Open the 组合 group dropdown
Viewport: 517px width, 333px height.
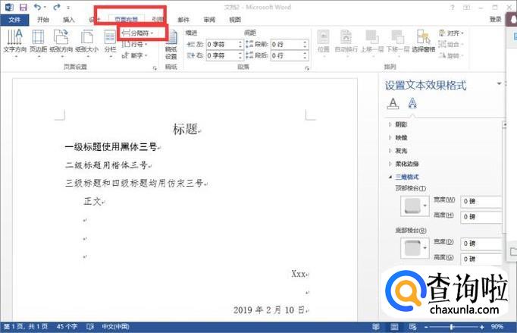click(x=451, y=44)
